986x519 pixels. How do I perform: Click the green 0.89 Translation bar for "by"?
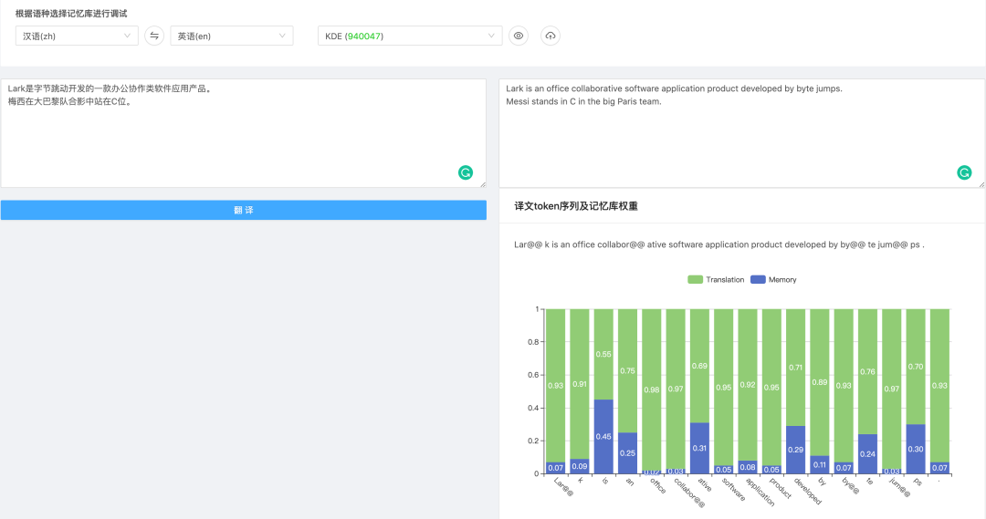click(819, 381)
